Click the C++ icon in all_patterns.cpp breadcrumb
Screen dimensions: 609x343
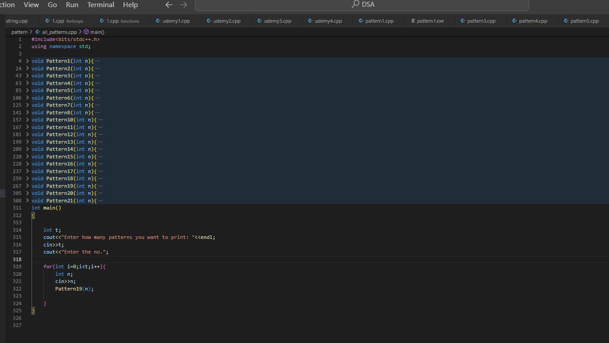(38, 32)
